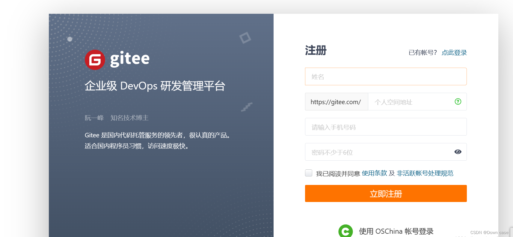Click the red Gitee G logo
Screen dimensions: 513x237
[x=95, y=60]
